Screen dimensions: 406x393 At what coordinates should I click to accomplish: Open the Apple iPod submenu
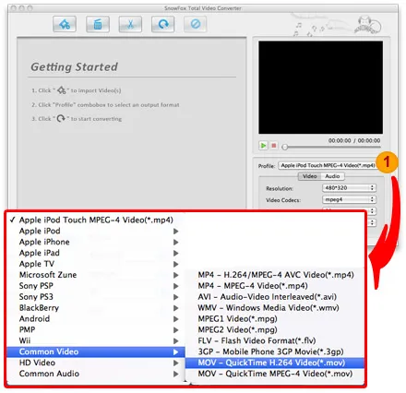(x=95, y=231)
